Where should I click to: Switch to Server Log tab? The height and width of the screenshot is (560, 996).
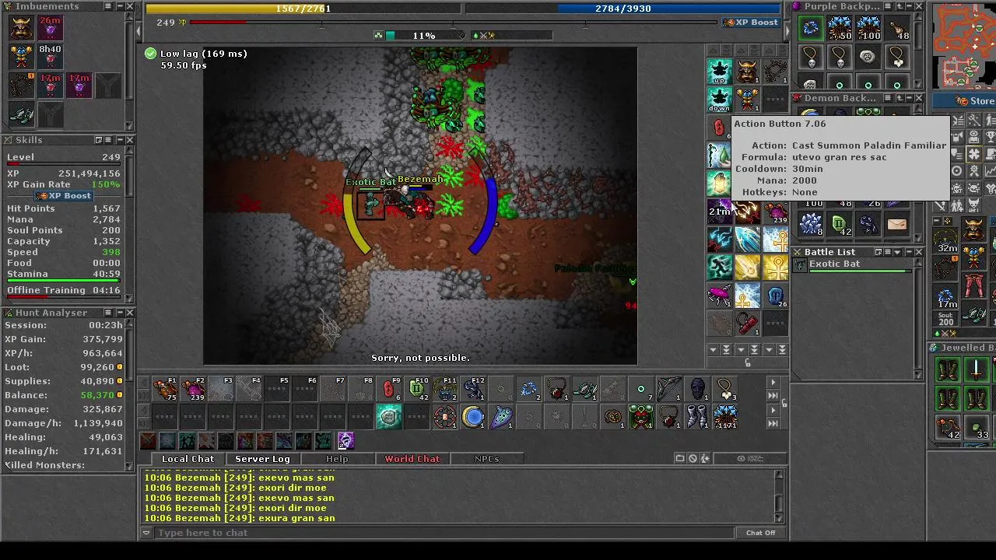pos(262,459)
